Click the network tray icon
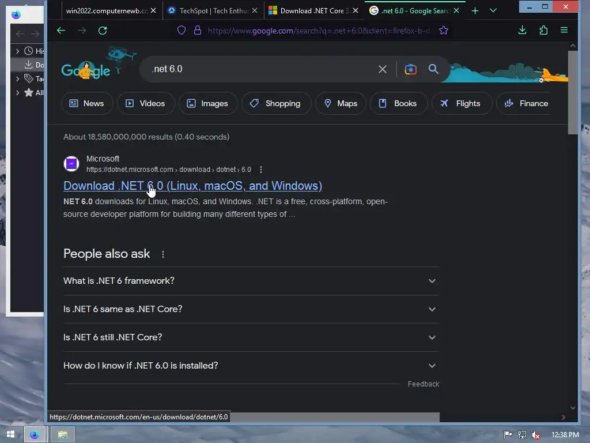Image resolution: width=590 pixels, height=443 pixels. click(x=522, y=435)
